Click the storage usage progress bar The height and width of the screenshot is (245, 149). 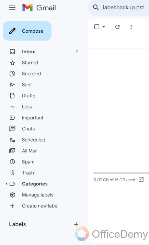[121, 173]
